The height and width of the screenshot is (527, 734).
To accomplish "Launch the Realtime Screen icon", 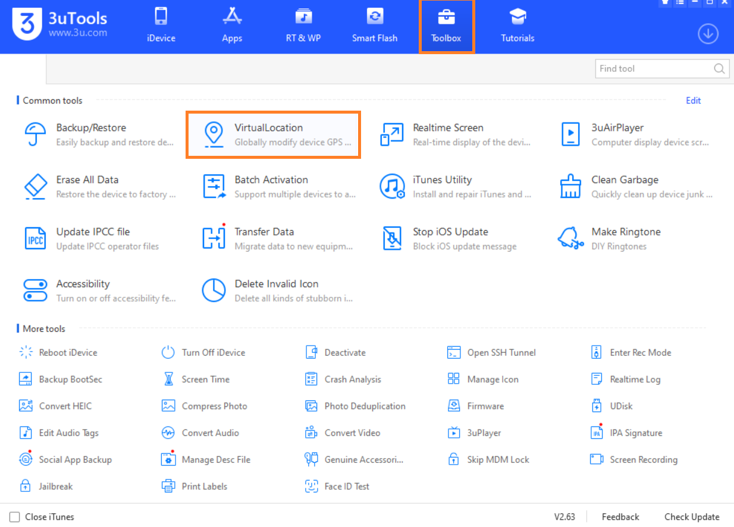I will tap(392, 134).
